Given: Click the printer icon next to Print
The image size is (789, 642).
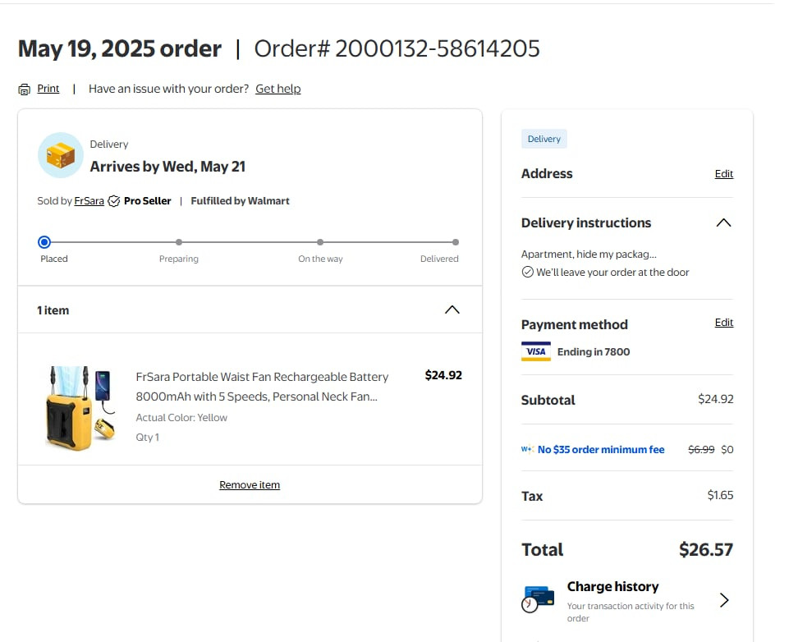Looking at the screenshot, I should tap(24, 89).
